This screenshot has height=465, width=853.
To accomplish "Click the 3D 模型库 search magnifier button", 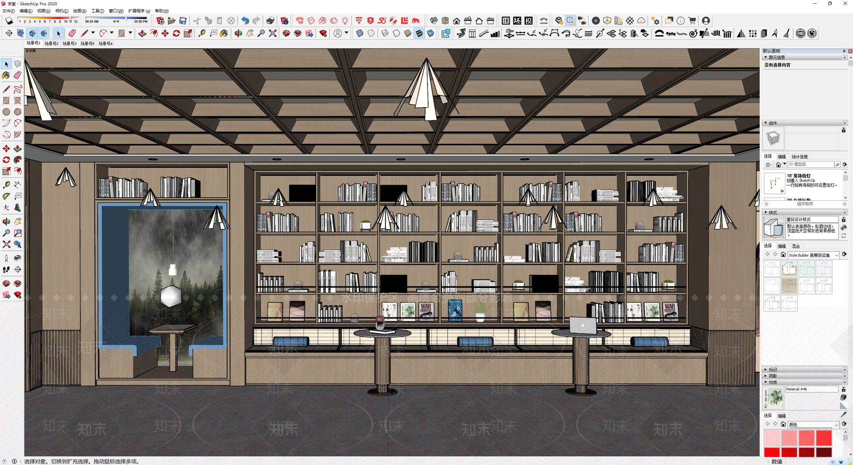I will click(837, 165).
